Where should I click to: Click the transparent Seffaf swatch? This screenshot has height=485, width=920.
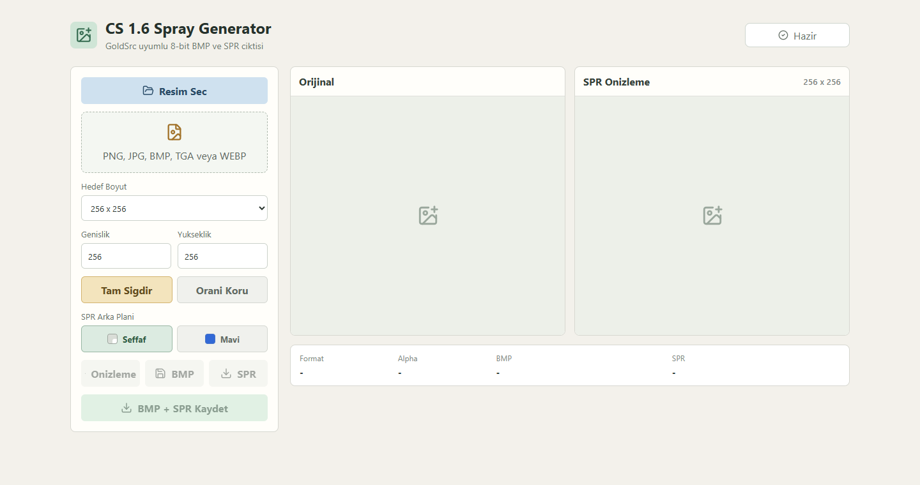click(112, 339)
